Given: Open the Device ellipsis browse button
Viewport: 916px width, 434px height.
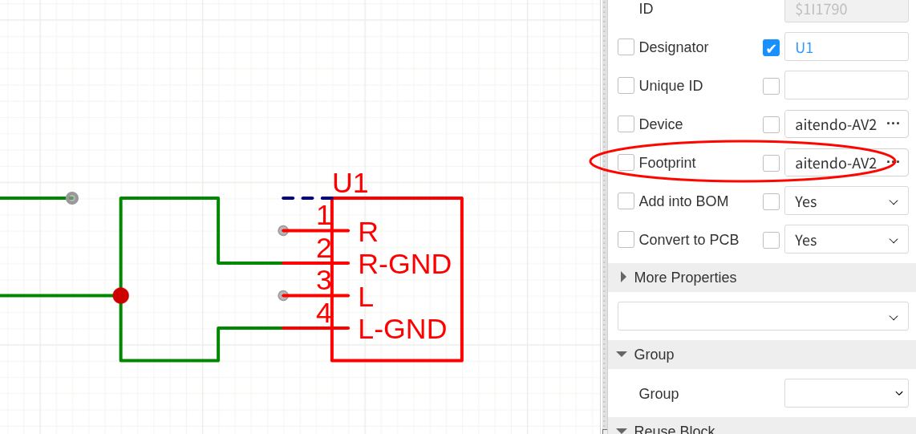Looking at the screenshot, I should pyautogui.click(x=893, y=124).
